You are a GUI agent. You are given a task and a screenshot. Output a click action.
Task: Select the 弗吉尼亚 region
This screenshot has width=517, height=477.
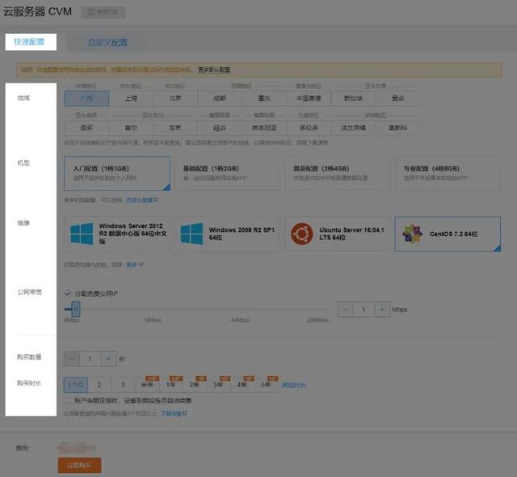pyautogui.click(x=264, y=128)
